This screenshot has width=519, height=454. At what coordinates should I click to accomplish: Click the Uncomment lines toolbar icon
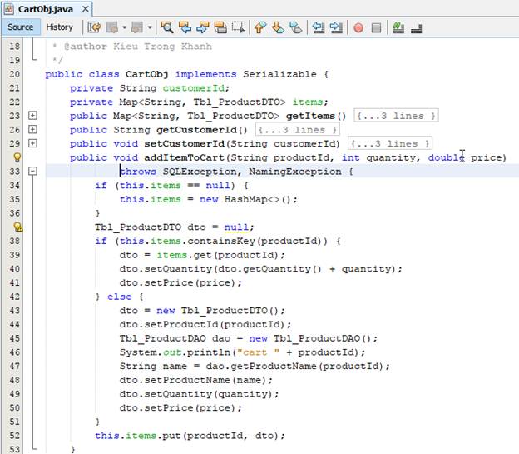(417, 28)
